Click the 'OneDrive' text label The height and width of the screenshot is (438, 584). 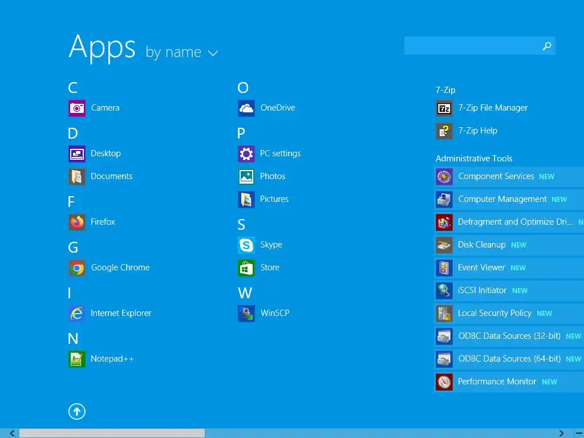point(278,108)
